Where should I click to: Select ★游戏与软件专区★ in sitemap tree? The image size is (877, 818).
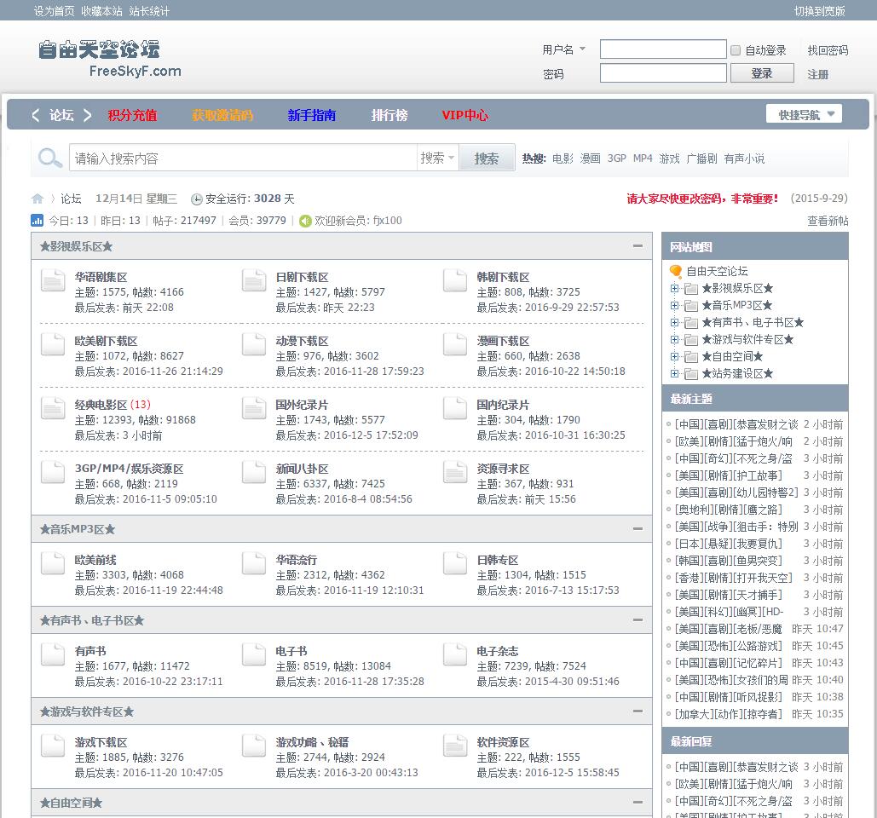pyautogui.click(x=747, y=339)
